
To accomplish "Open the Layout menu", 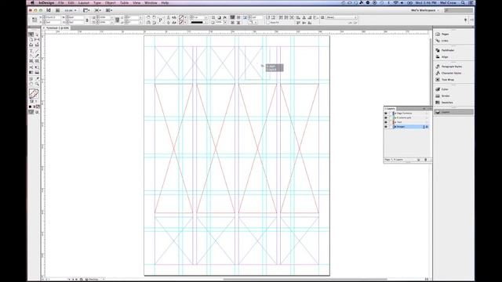I will pos(84,2).
